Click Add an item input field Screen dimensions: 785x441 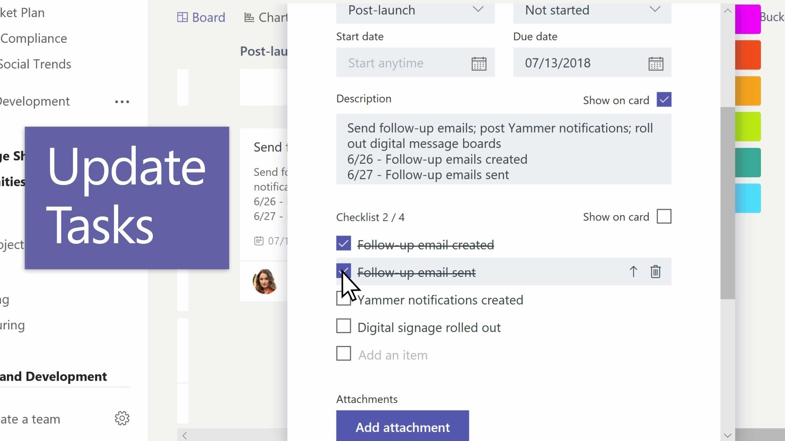point(393,354)
